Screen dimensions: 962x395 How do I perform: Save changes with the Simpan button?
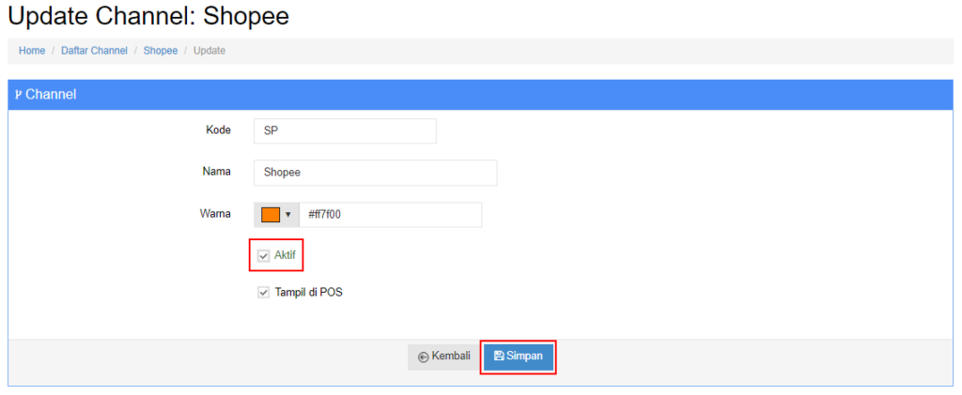pos(519,357)
